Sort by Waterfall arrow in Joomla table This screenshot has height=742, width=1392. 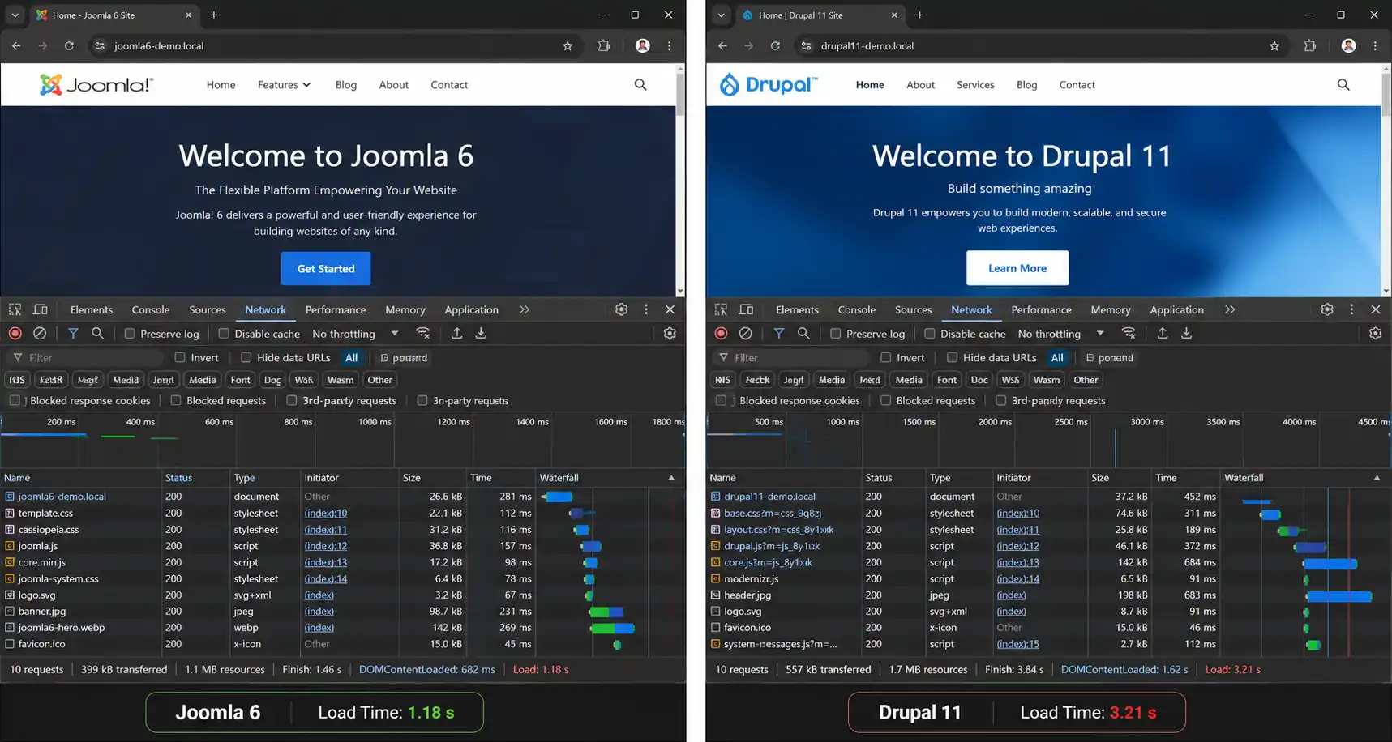671,478
